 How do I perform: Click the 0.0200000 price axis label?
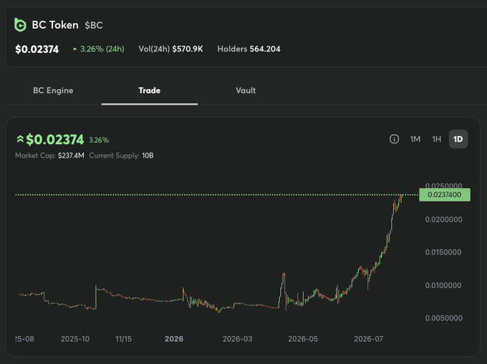(x=443, y=219)
